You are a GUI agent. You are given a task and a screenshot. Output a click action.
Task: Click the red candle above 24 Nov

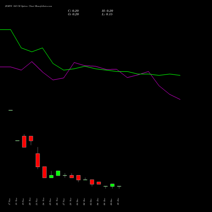pyautogui.click(x=45, y=172)
